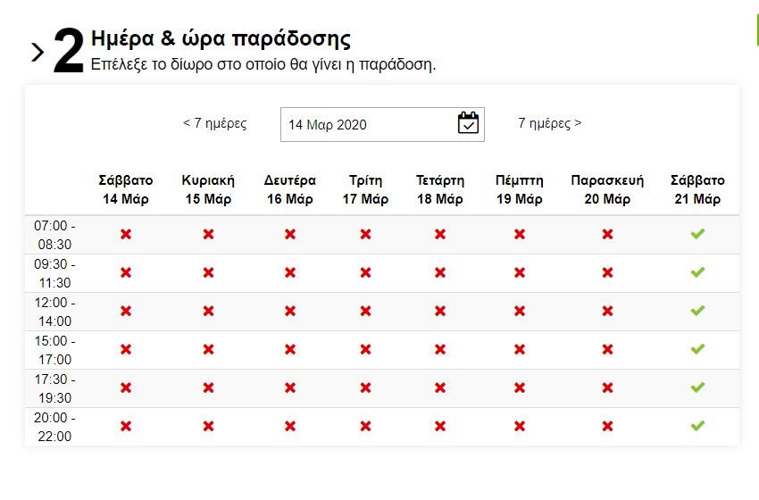Screen dimensions: 759x500
Task: Pick the 12:00 - 14:00 slot on 21 Mar
Action: 697,311
